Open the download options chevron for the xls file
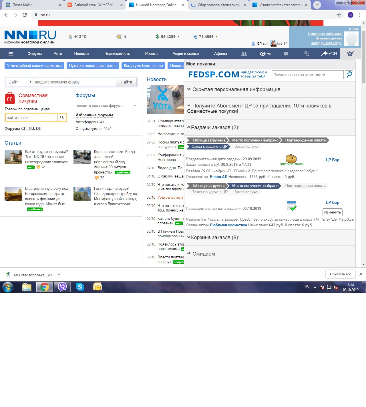Screen dimensions: 366x407 [59, 275]
